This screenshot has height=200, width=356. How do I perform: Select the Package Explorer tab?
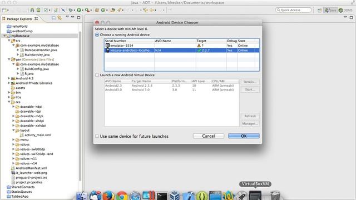pyautogui.click(x=20, y=19)
